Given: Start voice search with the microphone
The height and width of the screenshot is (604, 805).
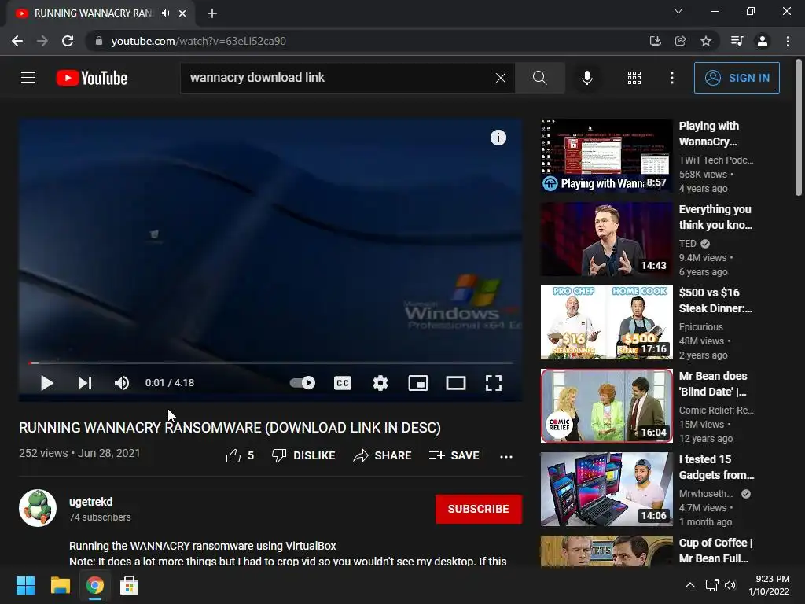Looking at the screenshot, I should 586,78.
